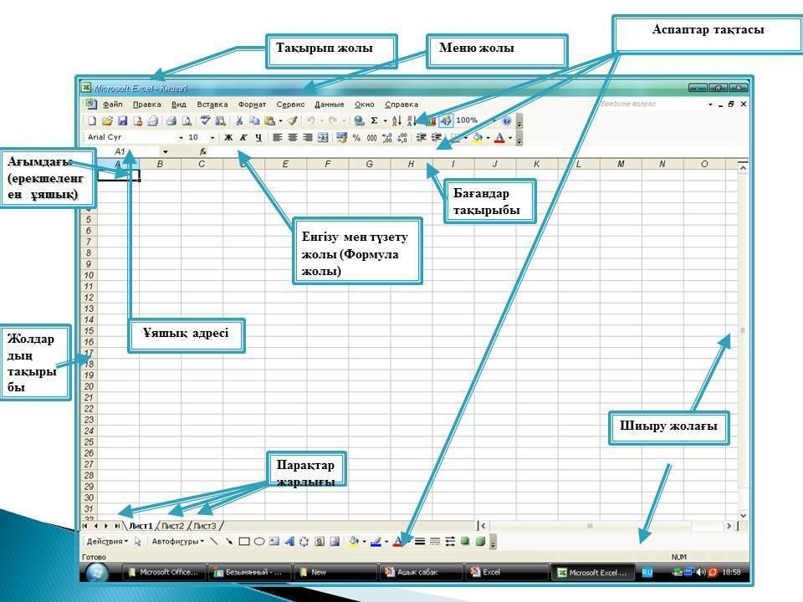Click the Insert Function fx icon
The height and width of the screenshot is (602, 803).
click(203, 151)
